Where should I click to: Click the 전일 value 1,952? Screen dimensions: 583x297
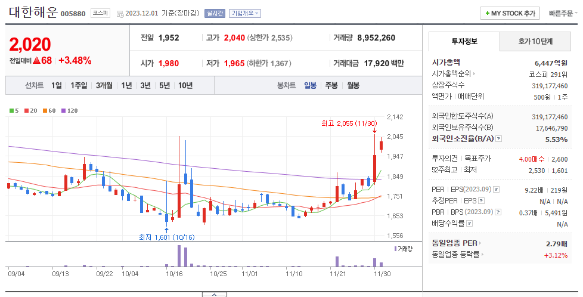pyautogui.click(x=169, y=38)
